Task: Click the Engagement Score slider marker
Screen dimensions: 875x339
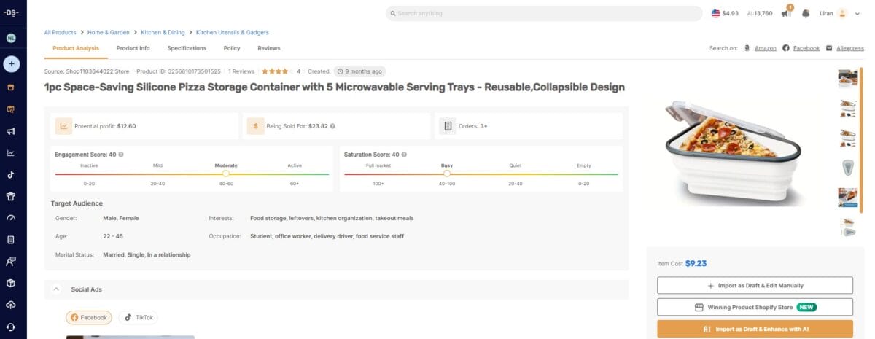Action: [x=226, y=174]
